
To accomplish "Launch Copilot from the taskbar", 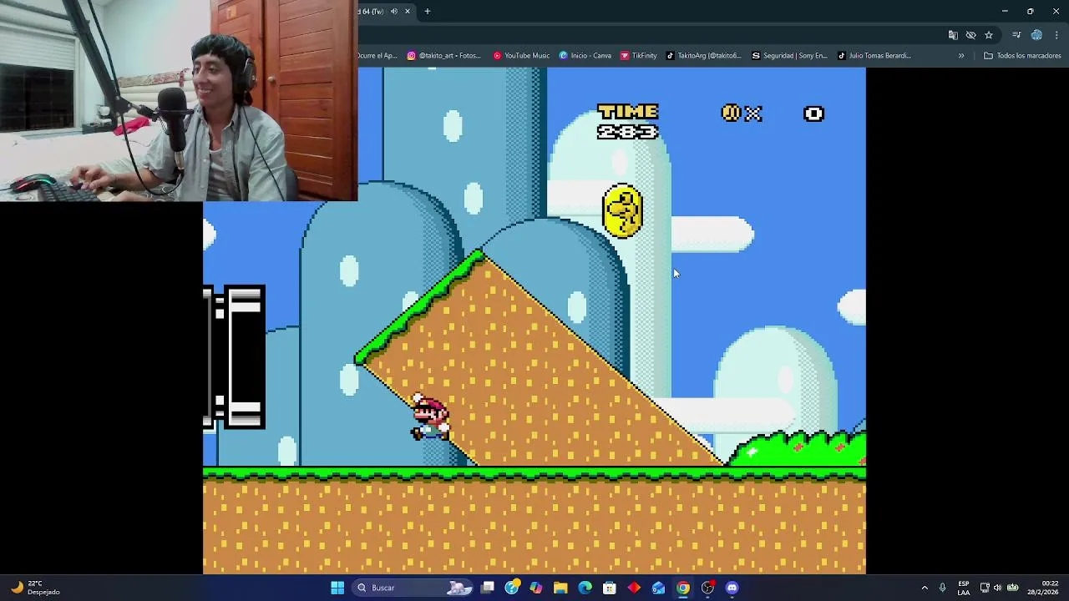I will coord(536,588).
